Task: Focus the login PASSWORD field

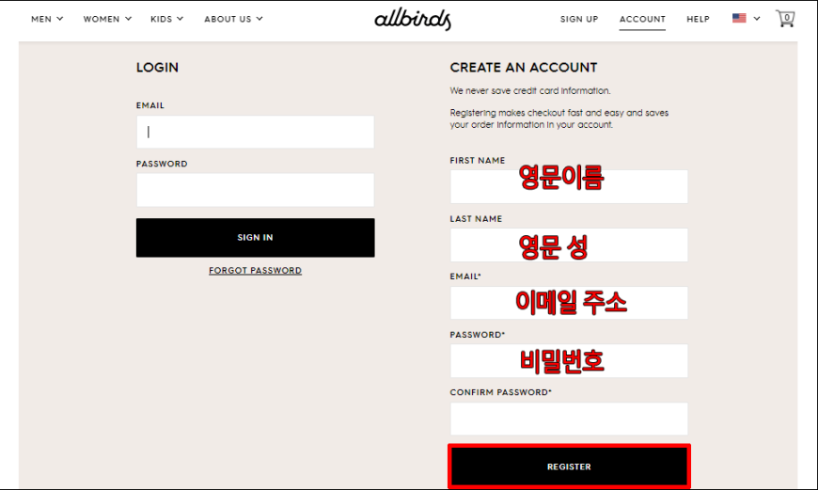Action: [255, 190]
